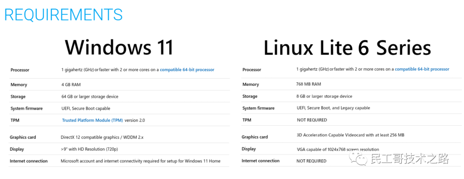Viewport: 464px width, 179px height.
Task: Click the 3D Acceleration Capable Videocard text
Action: point(350,135)
